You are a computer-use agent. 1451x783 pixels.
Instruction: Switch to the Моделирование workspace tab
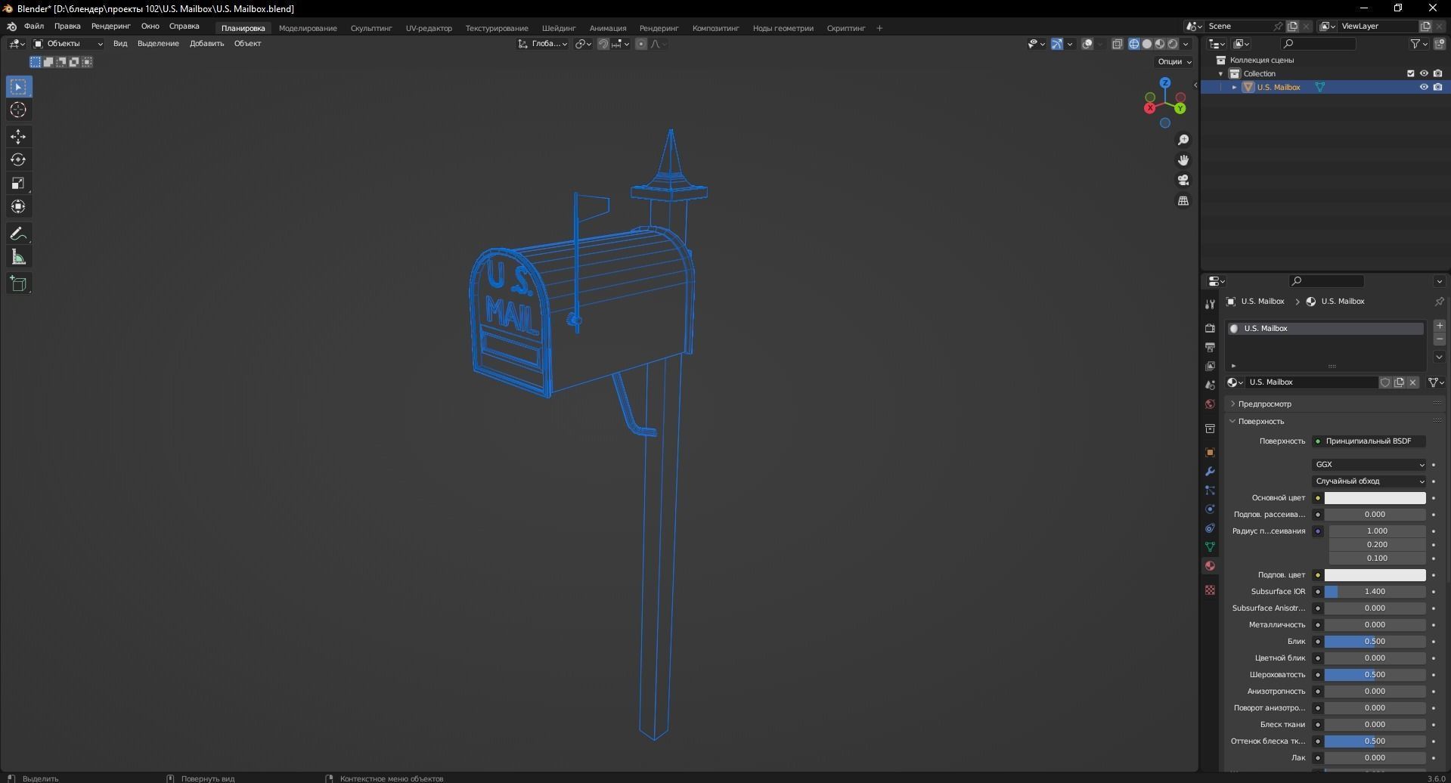point(308,28)
